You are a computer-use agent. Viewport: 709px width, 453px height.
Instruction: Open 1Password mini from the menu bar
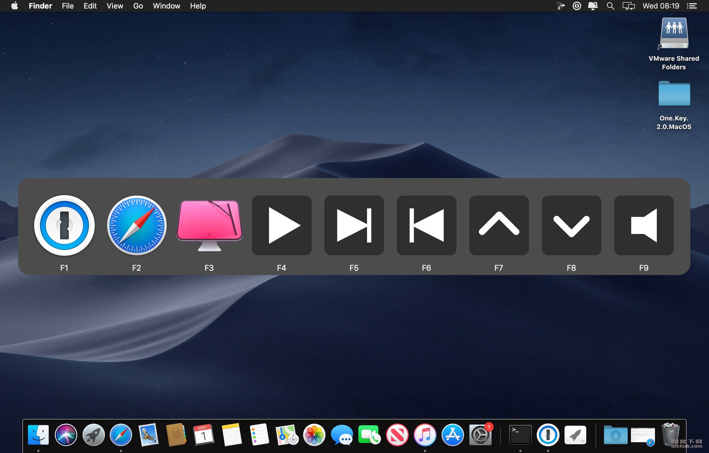click(x=577, y=6)
